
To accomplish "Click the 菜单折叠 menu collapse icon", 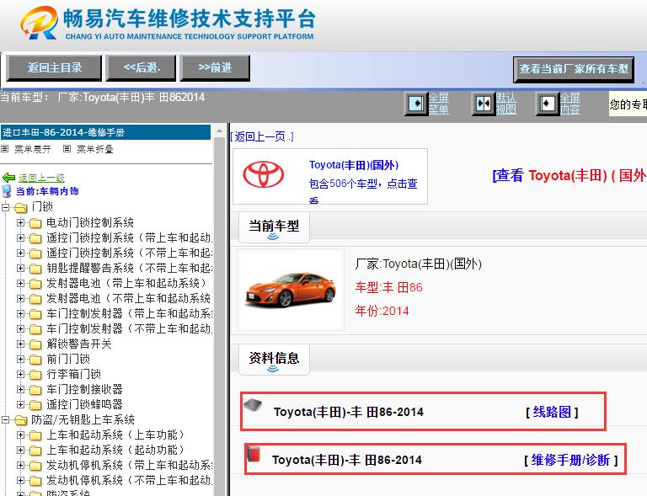I will click(67, 149).
